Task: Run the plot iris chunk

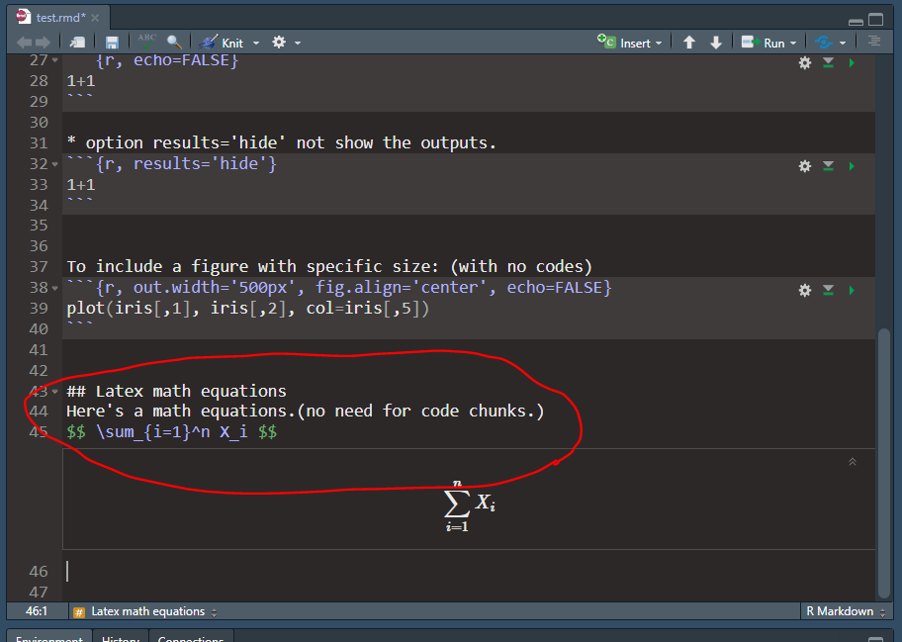Action: pos(852,291)
